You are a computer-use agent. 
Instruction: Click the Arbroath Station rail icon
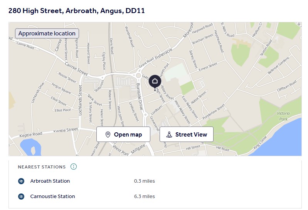[21, 181]
